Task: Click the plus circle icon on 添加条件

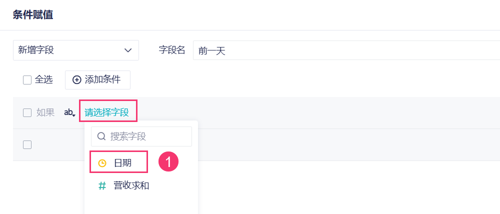Action: pos(77,80)
